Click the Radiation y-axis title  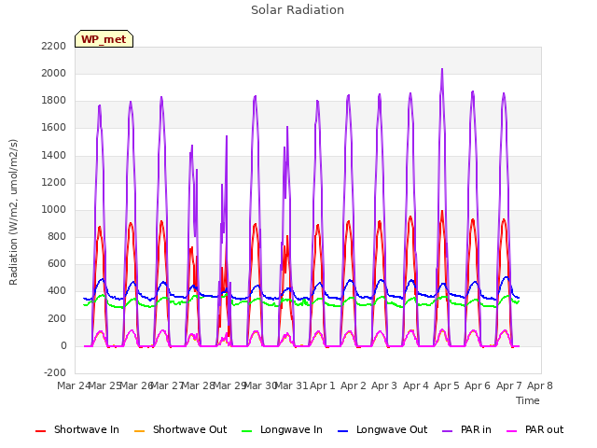click(13, 212)
